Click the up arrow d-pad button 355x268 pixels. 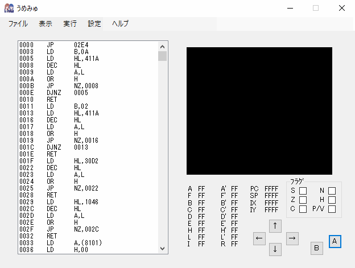275,226
